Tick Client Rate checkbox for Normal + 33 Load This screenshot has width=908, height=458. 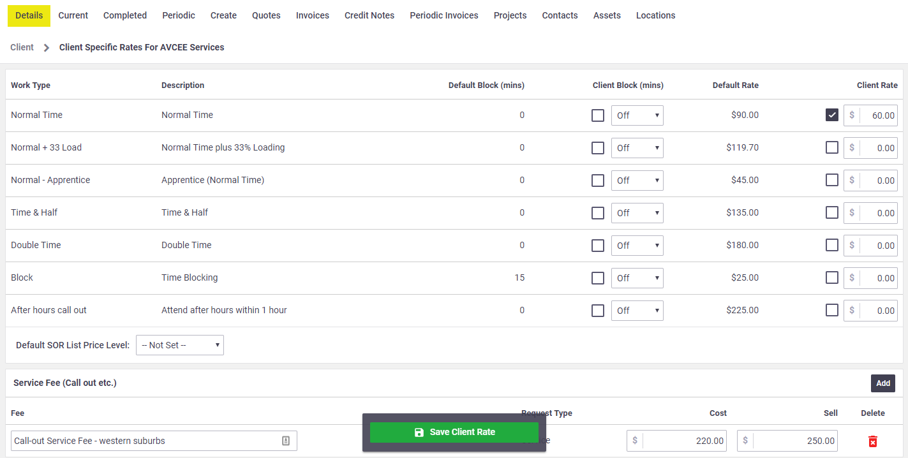[832, 147]
